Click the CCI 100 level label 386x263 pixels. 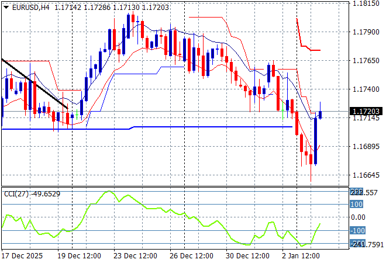point(356,204)
